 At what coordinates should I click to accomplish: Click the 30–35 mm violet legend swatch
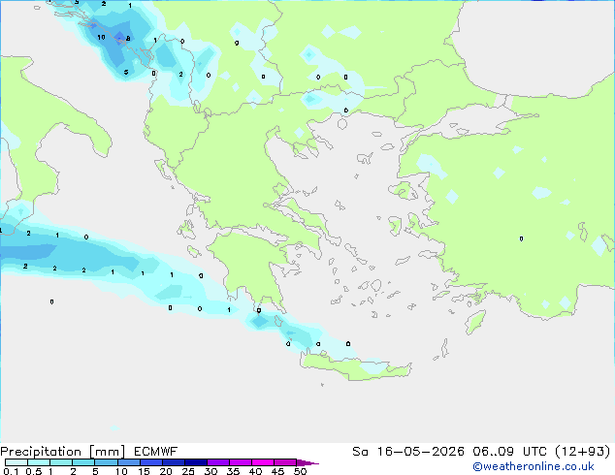point(217,462)
